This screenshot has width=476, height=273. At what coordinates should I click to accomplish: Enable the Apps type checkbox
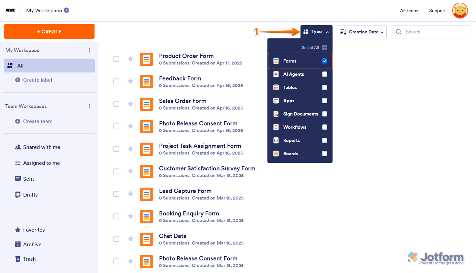click(x=324, y=101)
